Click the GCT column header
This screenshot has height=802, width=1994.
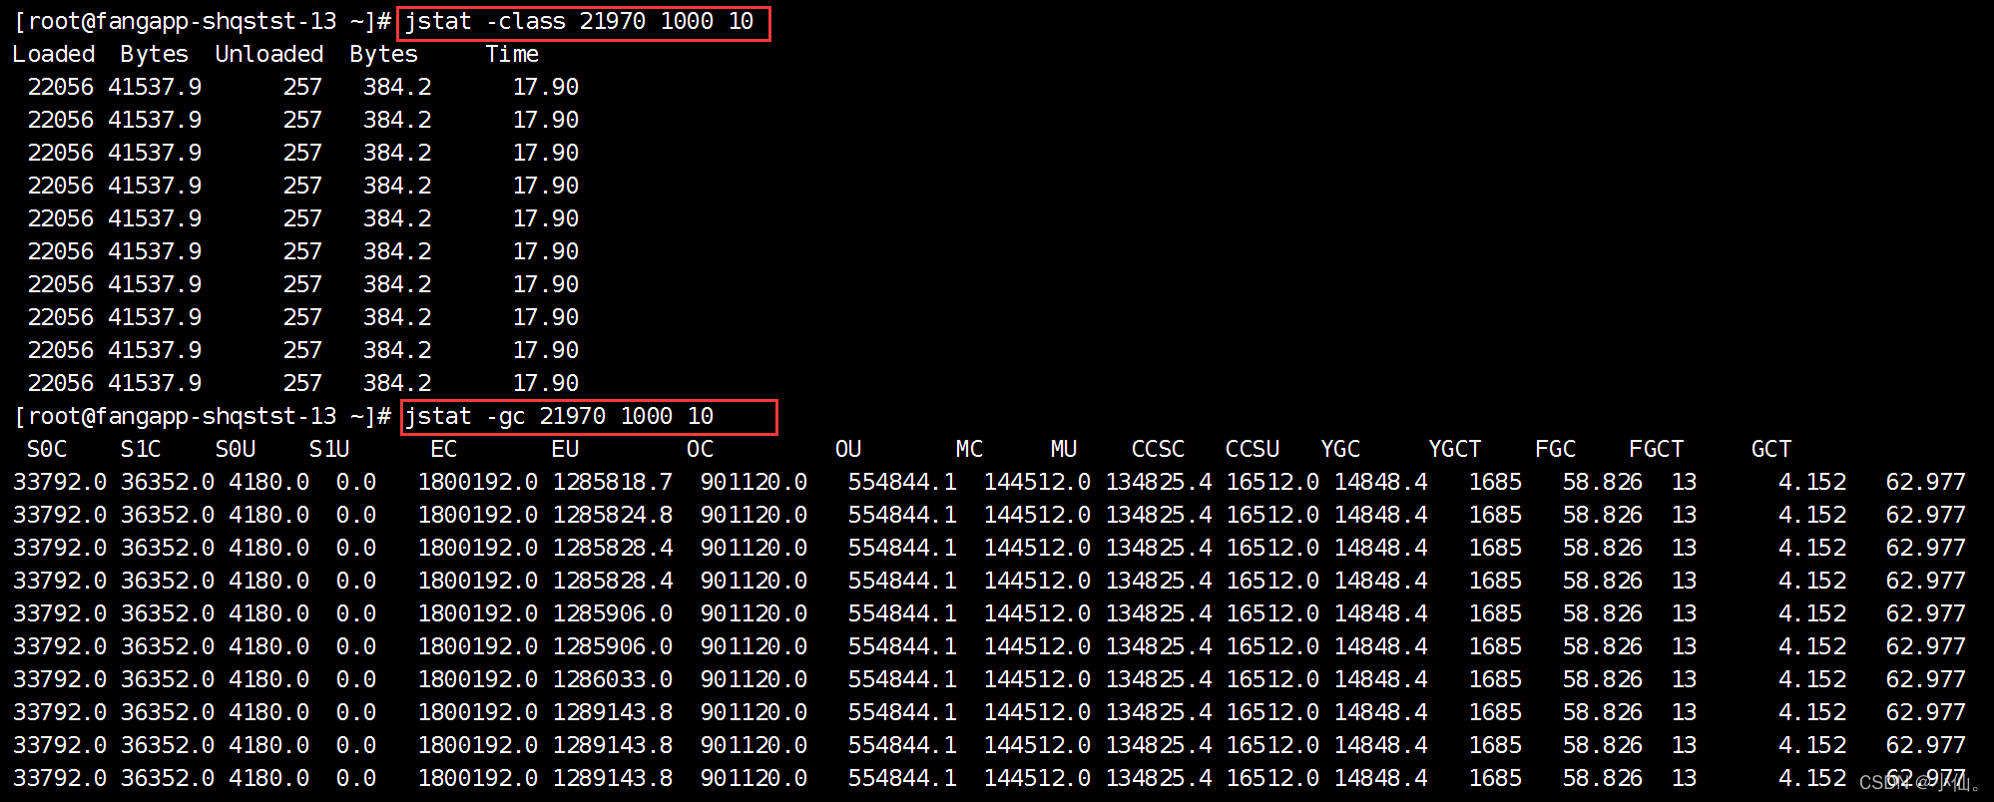(1771, 450)
